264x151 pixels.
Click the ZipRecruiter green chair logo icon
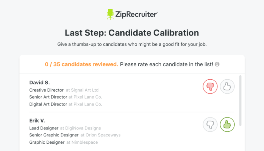[110, 14]
